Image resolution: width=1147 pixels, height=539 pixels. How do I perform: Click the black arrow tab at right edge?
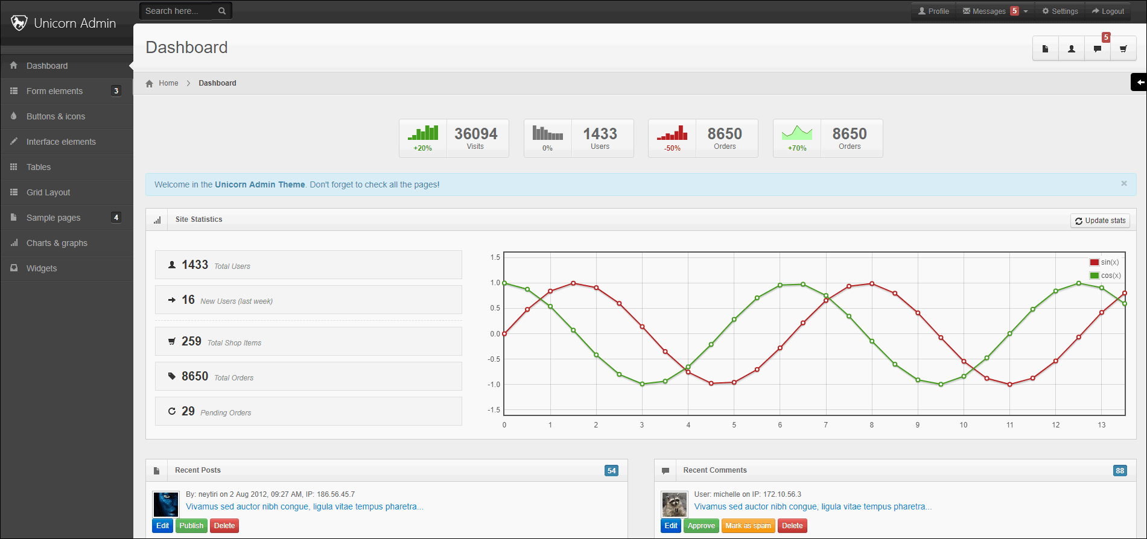[1139, 82]
